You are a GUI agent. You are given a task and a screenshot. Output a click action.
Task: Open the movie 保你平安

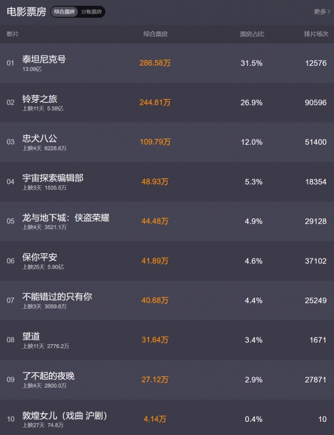click(x=39, y=257)
